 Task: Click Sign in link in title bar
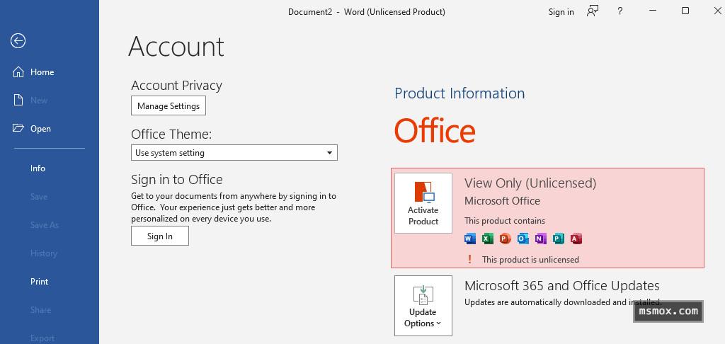tap(561, 12)
